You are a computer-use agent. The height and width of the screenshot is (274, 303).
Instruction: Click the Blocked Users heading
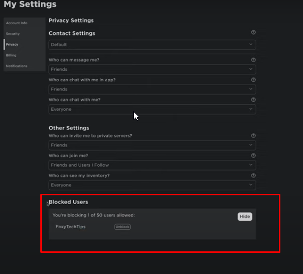[x=68, y=202]
